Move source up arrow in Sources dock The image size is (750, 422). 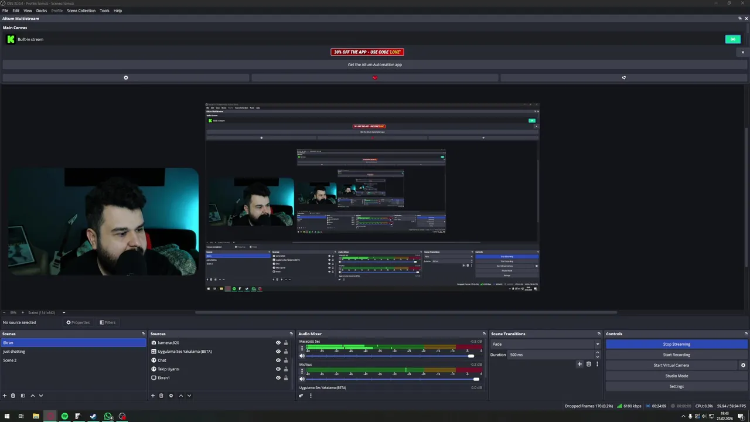point(180,396)
